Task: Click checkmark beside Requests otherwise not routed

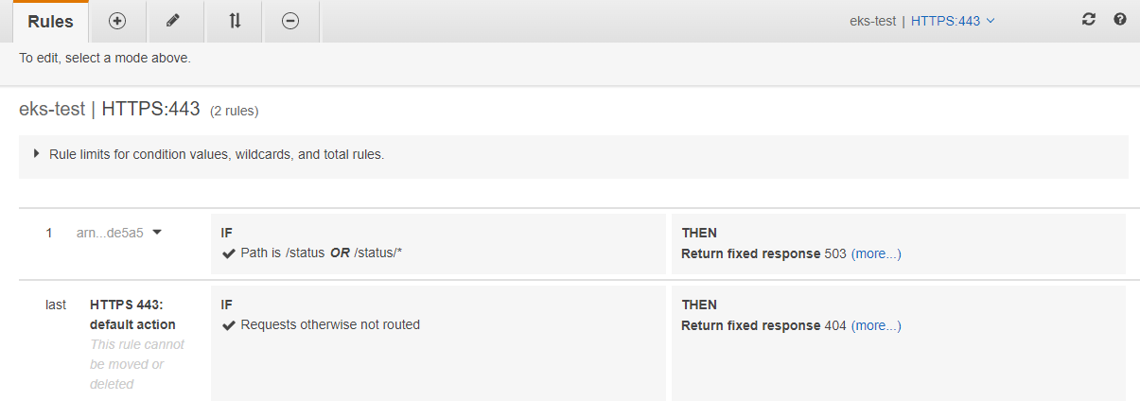Action: pyautogui.click(x=227, y=325)
